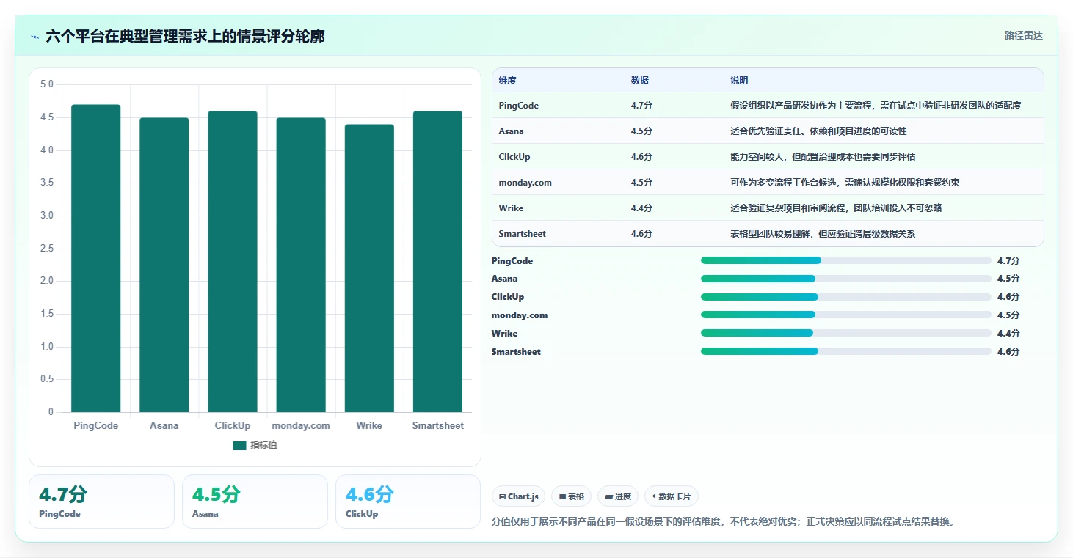
Task: Click the PingCode bar in the chart
Action: click(x=95, y=258)
